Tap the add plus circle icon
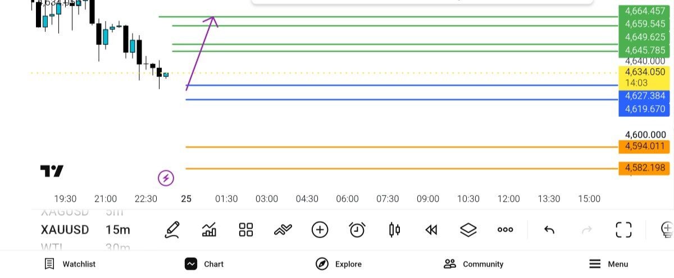 pos(320,230)
